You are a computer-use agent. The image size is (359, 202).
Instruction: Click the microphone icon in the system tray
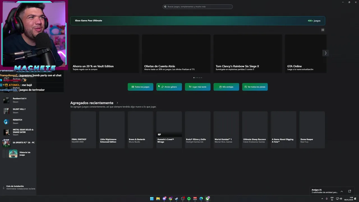click(326, 199)
